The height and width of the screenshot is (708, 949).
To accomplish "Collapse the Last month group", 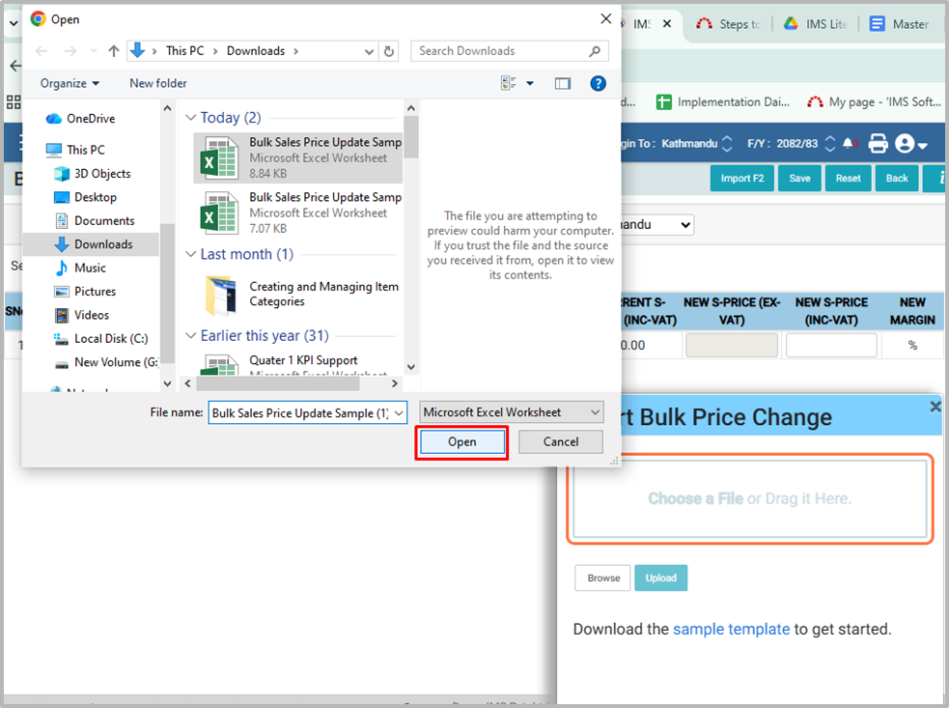I will (x=191, y=255).
